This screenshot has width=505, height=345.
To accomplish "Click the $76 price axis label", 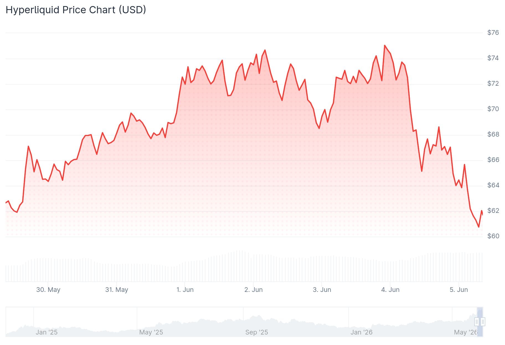I will click(493, 33).
